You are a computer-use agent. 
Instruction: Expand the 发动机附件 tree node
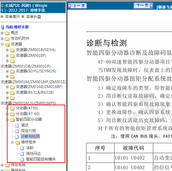point(2,39)
